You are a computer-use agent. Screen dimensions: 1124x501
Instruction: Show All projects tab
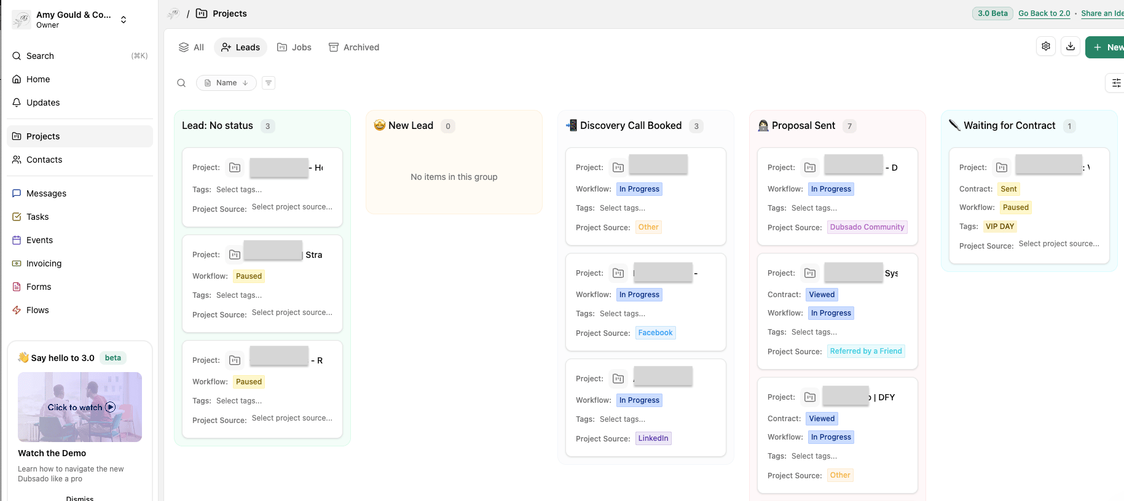(x=191, y=47)
